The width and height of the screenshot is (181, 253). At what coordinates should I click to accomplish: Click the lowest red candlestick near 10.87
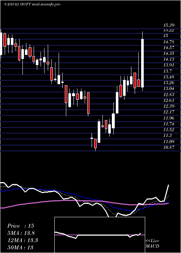point(95,143)
